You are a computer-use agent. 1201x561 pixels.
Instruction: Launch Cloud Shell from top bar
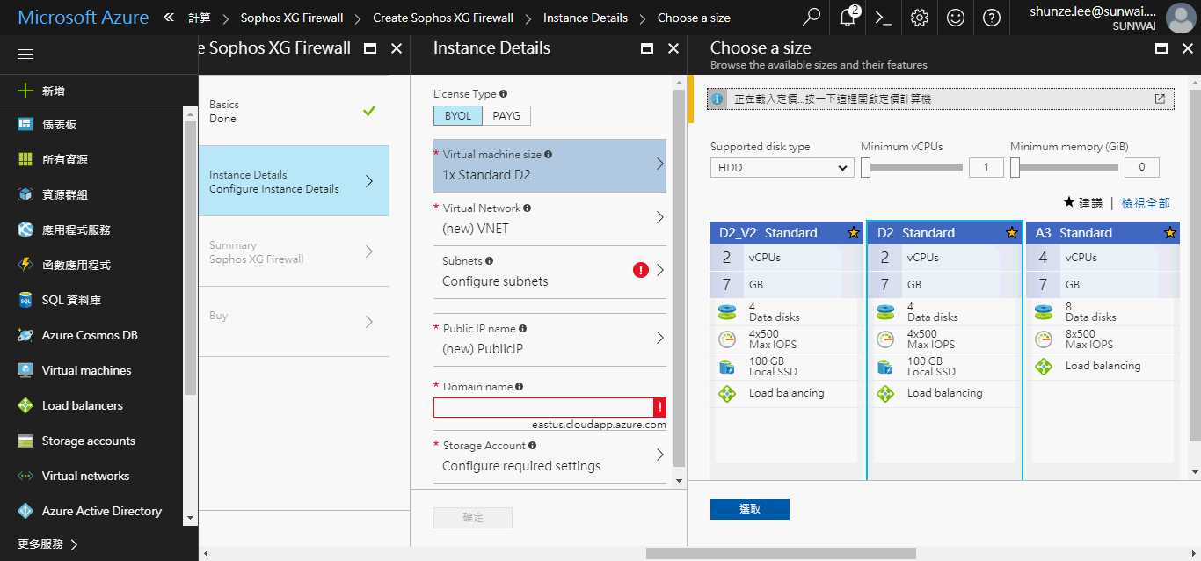click(x=884, y=18)
